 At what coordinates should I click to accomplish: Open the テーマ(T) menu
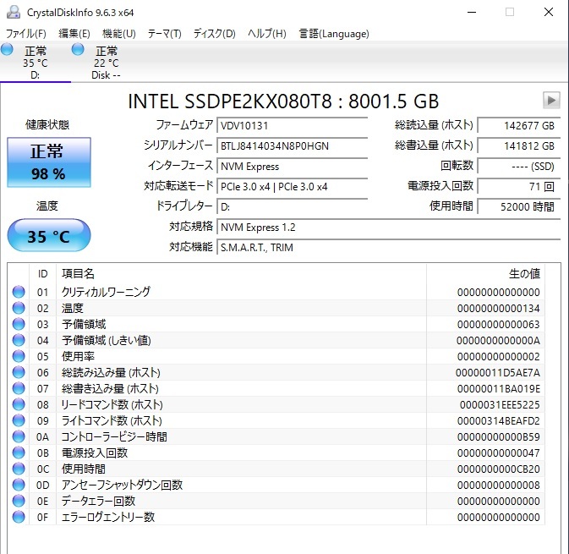click(x=164, y=34)
